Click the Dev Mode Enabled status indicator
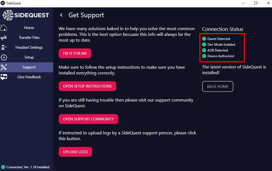This screenshot has height=171, width=272. click(204, 45)
